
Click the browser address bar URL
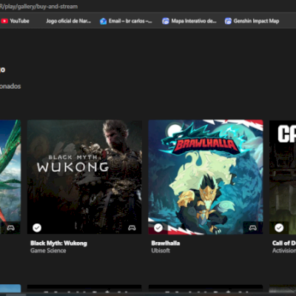[38, 7]
